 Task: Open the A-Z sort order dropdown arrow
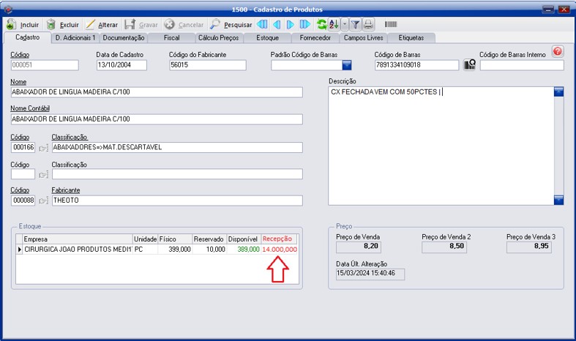click(x=345, y=25)
